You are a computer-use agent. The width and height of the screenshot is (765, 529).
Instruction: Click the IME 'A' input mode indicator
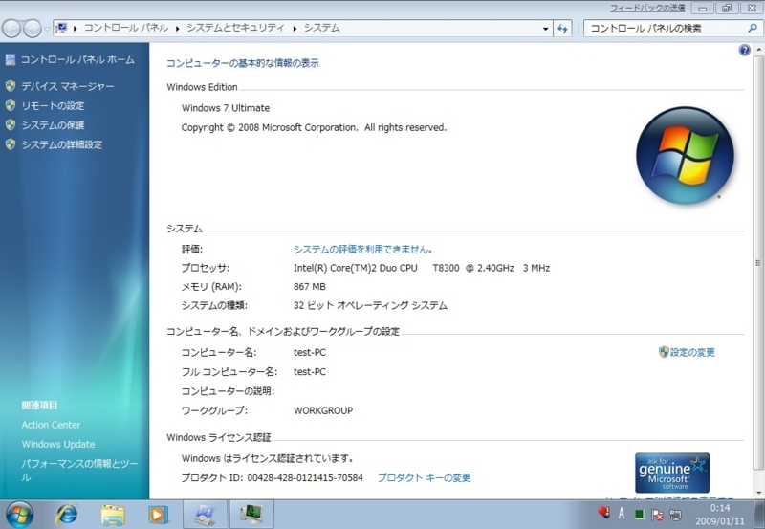(x=621, y=513)
